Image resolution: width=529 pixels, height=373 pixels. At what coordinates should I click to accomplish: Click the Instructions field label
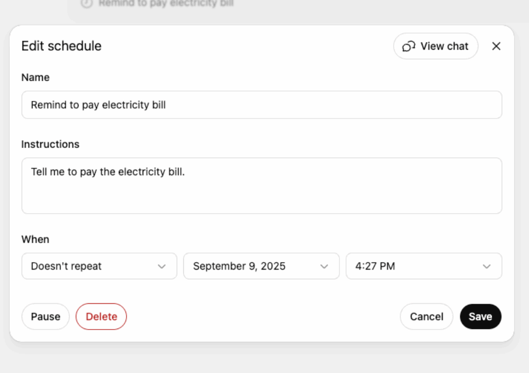click(x=50, y=144)
